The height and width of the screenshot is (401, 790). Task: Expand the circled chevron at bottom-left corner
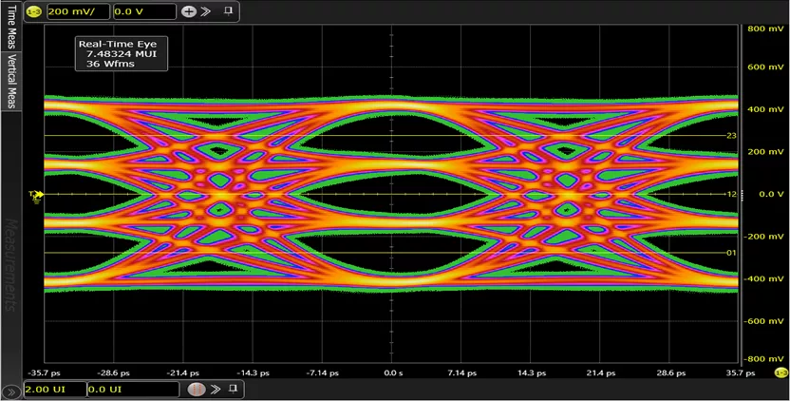[10, 391]
